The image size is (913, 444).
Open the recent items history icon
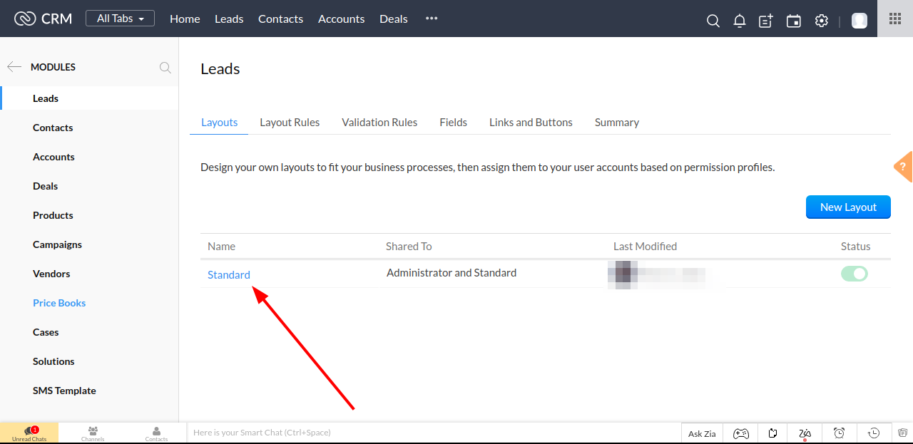pyautogui.click(x=874, y=433)
